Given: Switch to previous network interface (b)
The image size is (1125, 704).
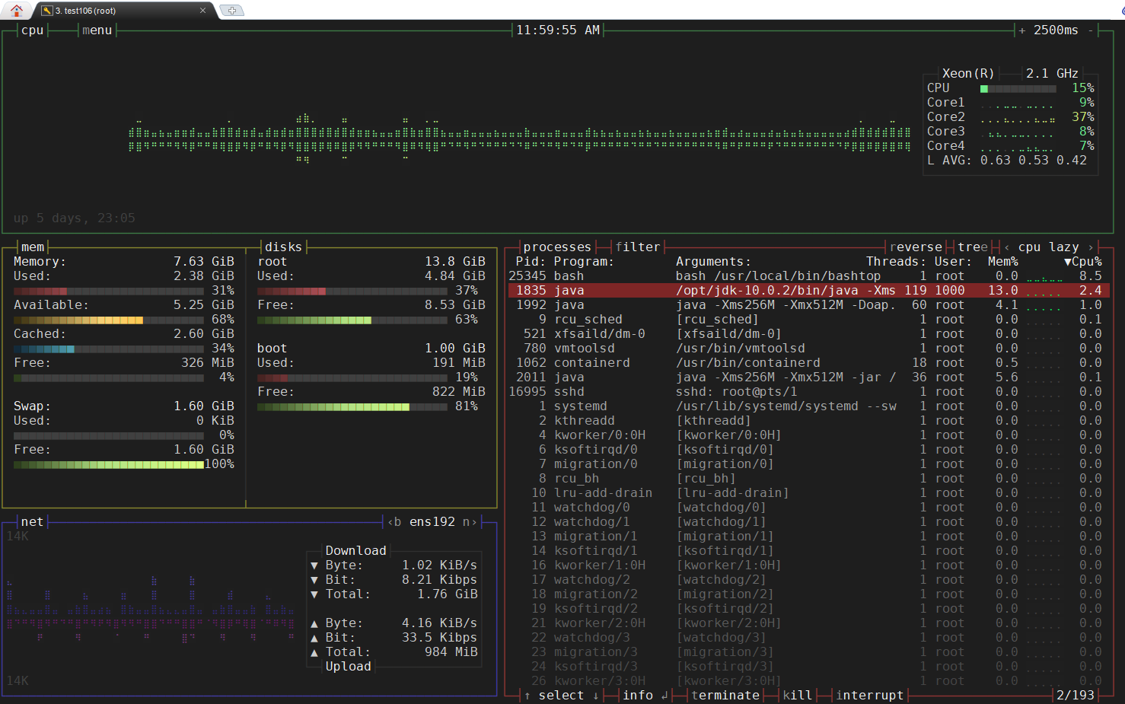Looking at the screenshot, I should (x=394, y=522).
